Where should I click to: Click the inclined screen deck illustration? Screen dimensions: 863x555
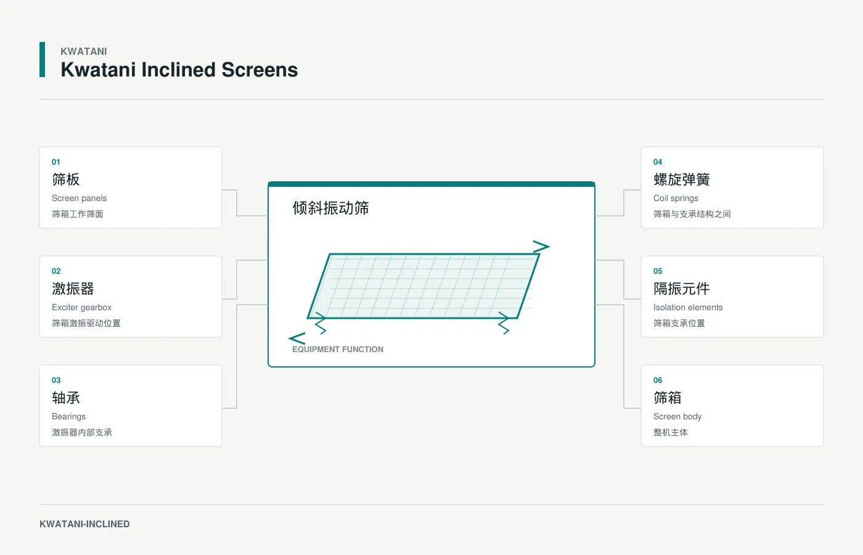(423, 286)
